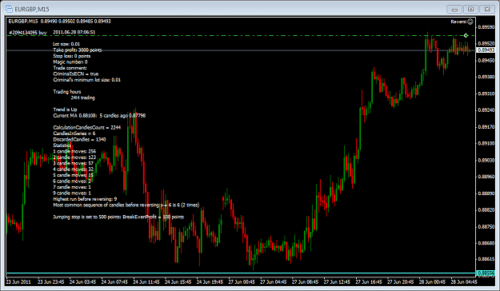The width and height of the screenshot is (500, 291).
Task: Click the 'CandlesInSeries = 6' text
Action: click(x=74, y=134)
